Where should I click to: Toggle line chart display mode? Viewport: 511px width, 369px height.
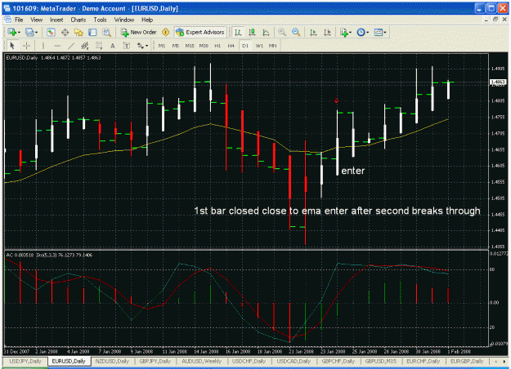266,32
